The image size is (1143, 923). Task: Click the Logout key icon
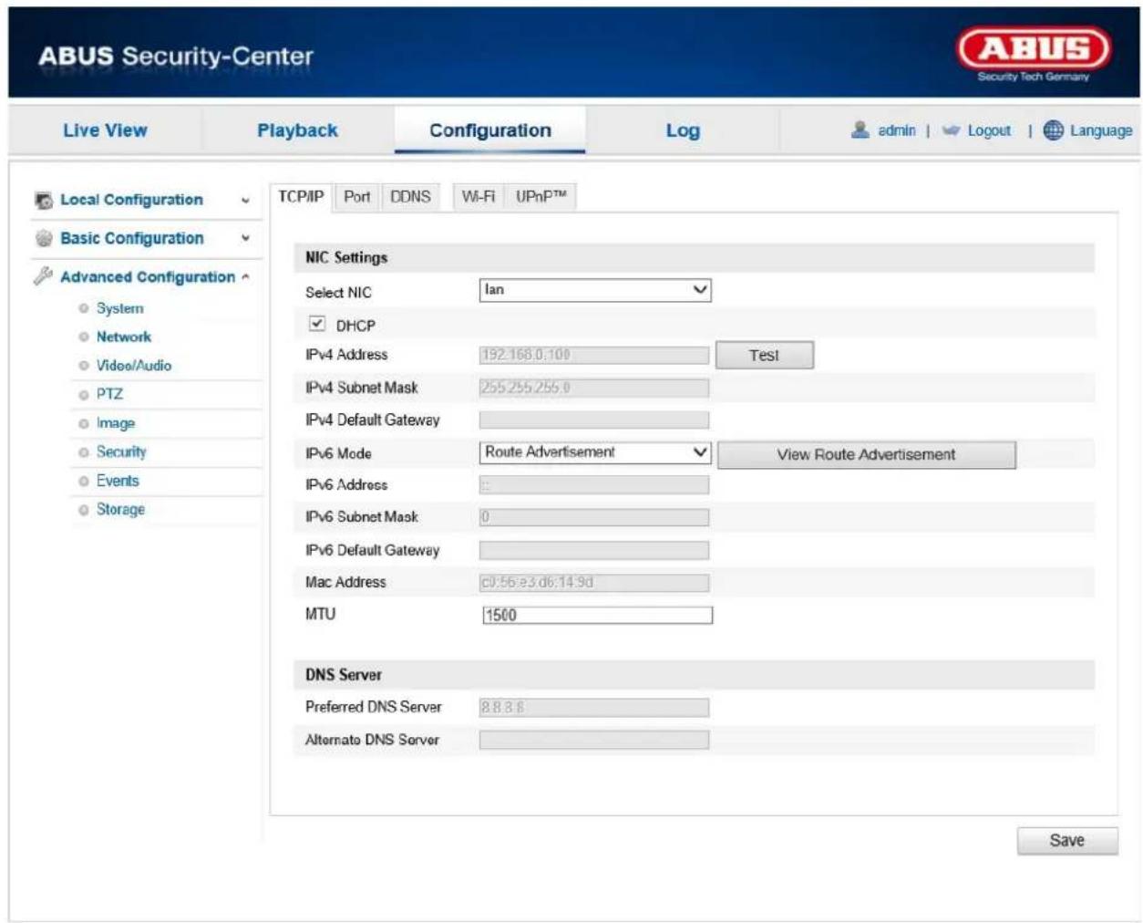951,130
